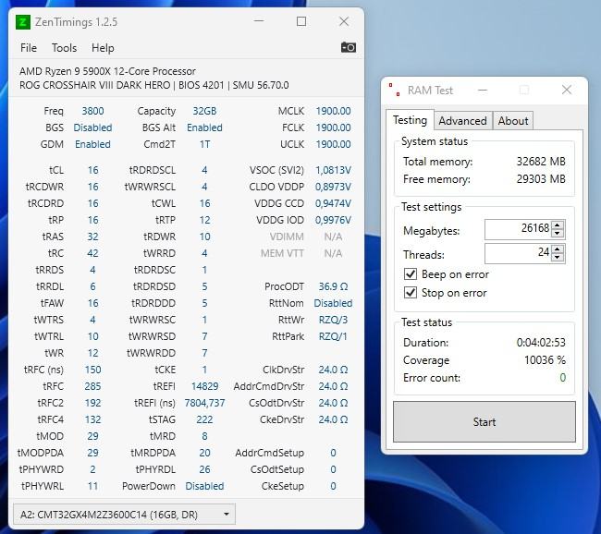Click the tPHYRDL value 26

point(204,469)
